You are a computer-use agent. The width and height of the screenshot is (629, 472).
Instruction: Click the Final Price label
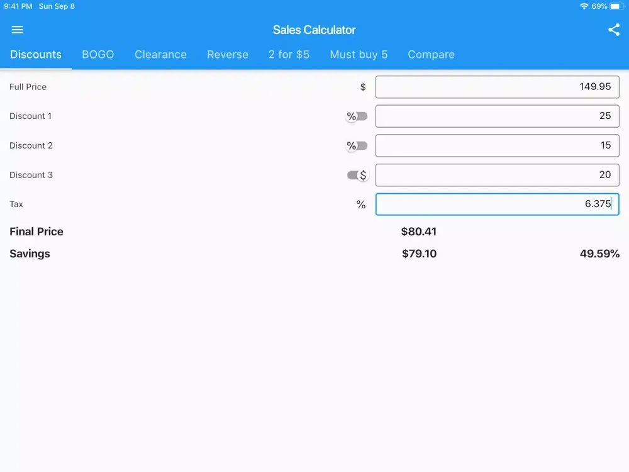(36, 232)
